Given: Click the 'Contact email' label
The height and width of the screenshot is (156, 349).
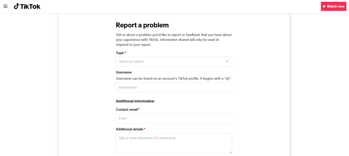Looking at the screenshot, I should coord(127,109).
